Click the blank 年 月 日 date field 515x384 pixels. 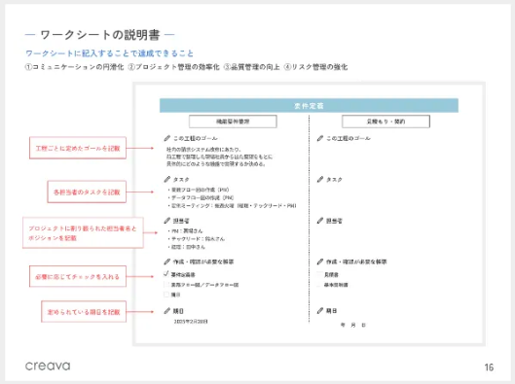pyautogui.click(x=353, y=325)
